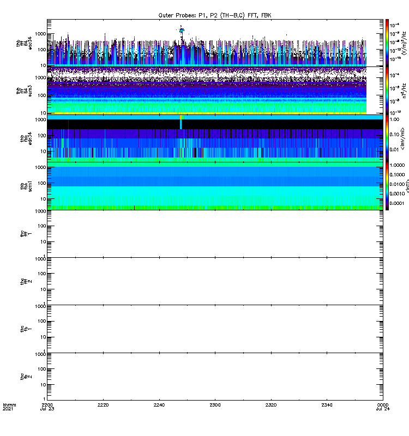409x436 pixels.
Task: Click the <|nT|> color bar
Action: (x=387, y=186)
